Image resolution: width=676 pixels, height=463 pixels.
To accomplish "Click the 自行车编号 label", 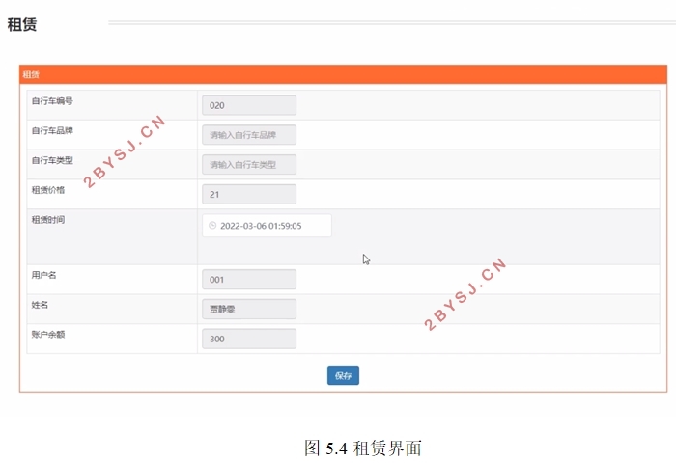I will point(52,100).
